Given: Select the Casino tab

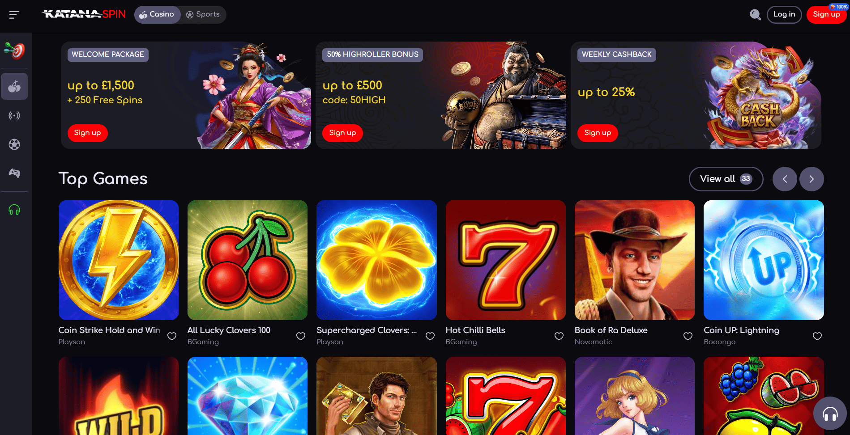Looking at the screenshot, I should pos(157,15).
